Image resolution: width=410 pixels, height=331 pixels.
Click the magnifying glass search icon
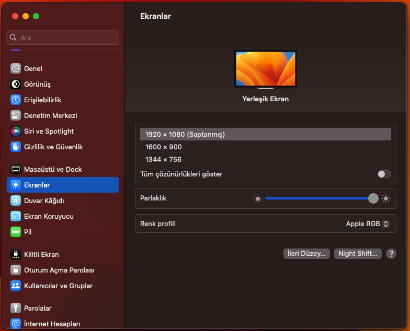coord(13,38)
